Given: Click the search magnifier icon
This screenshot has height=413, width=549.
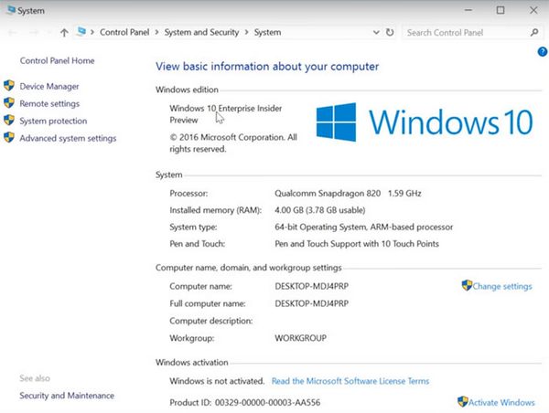Looking at the screenshot, I should click(x=534, y=33).
